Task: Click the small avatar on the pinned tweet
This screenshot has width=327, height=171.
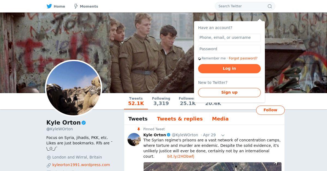Action: [x=134, y=140]
